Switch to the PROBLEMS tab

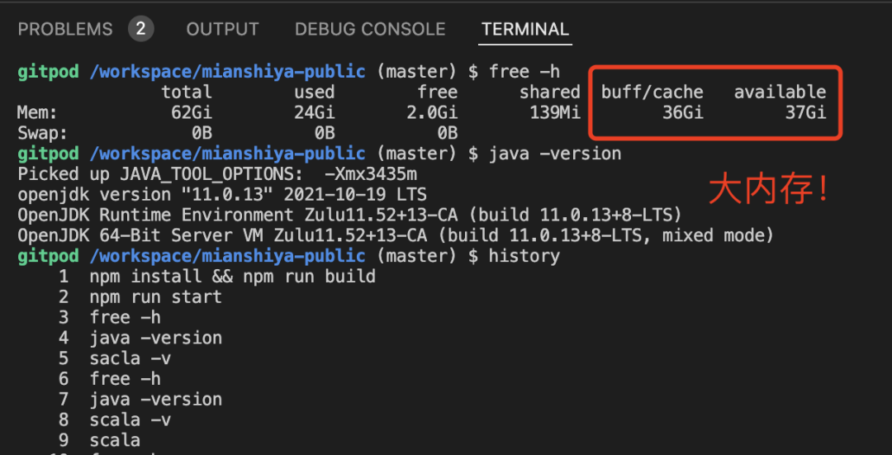64,30
